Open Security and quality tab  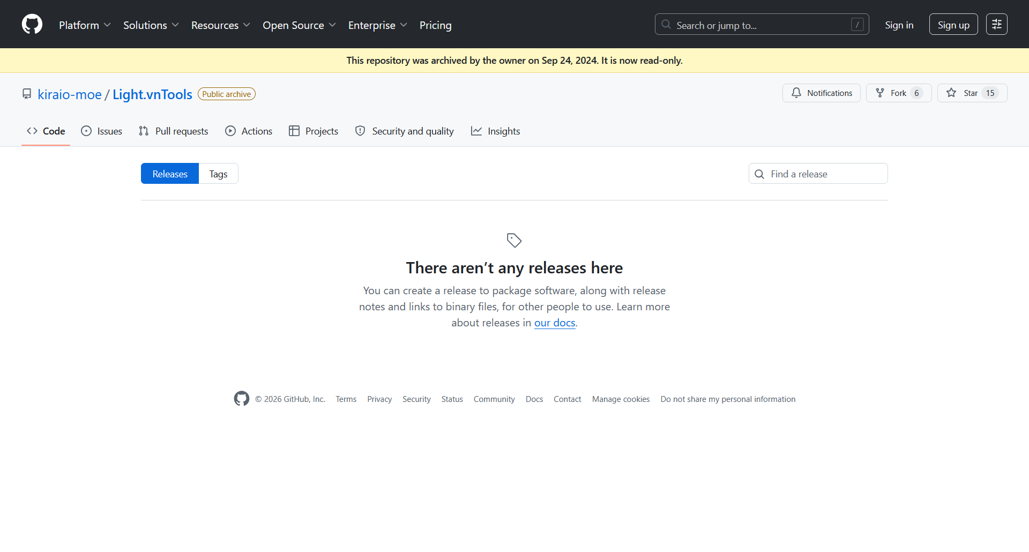pyautogui.click(x=405, y=131)
